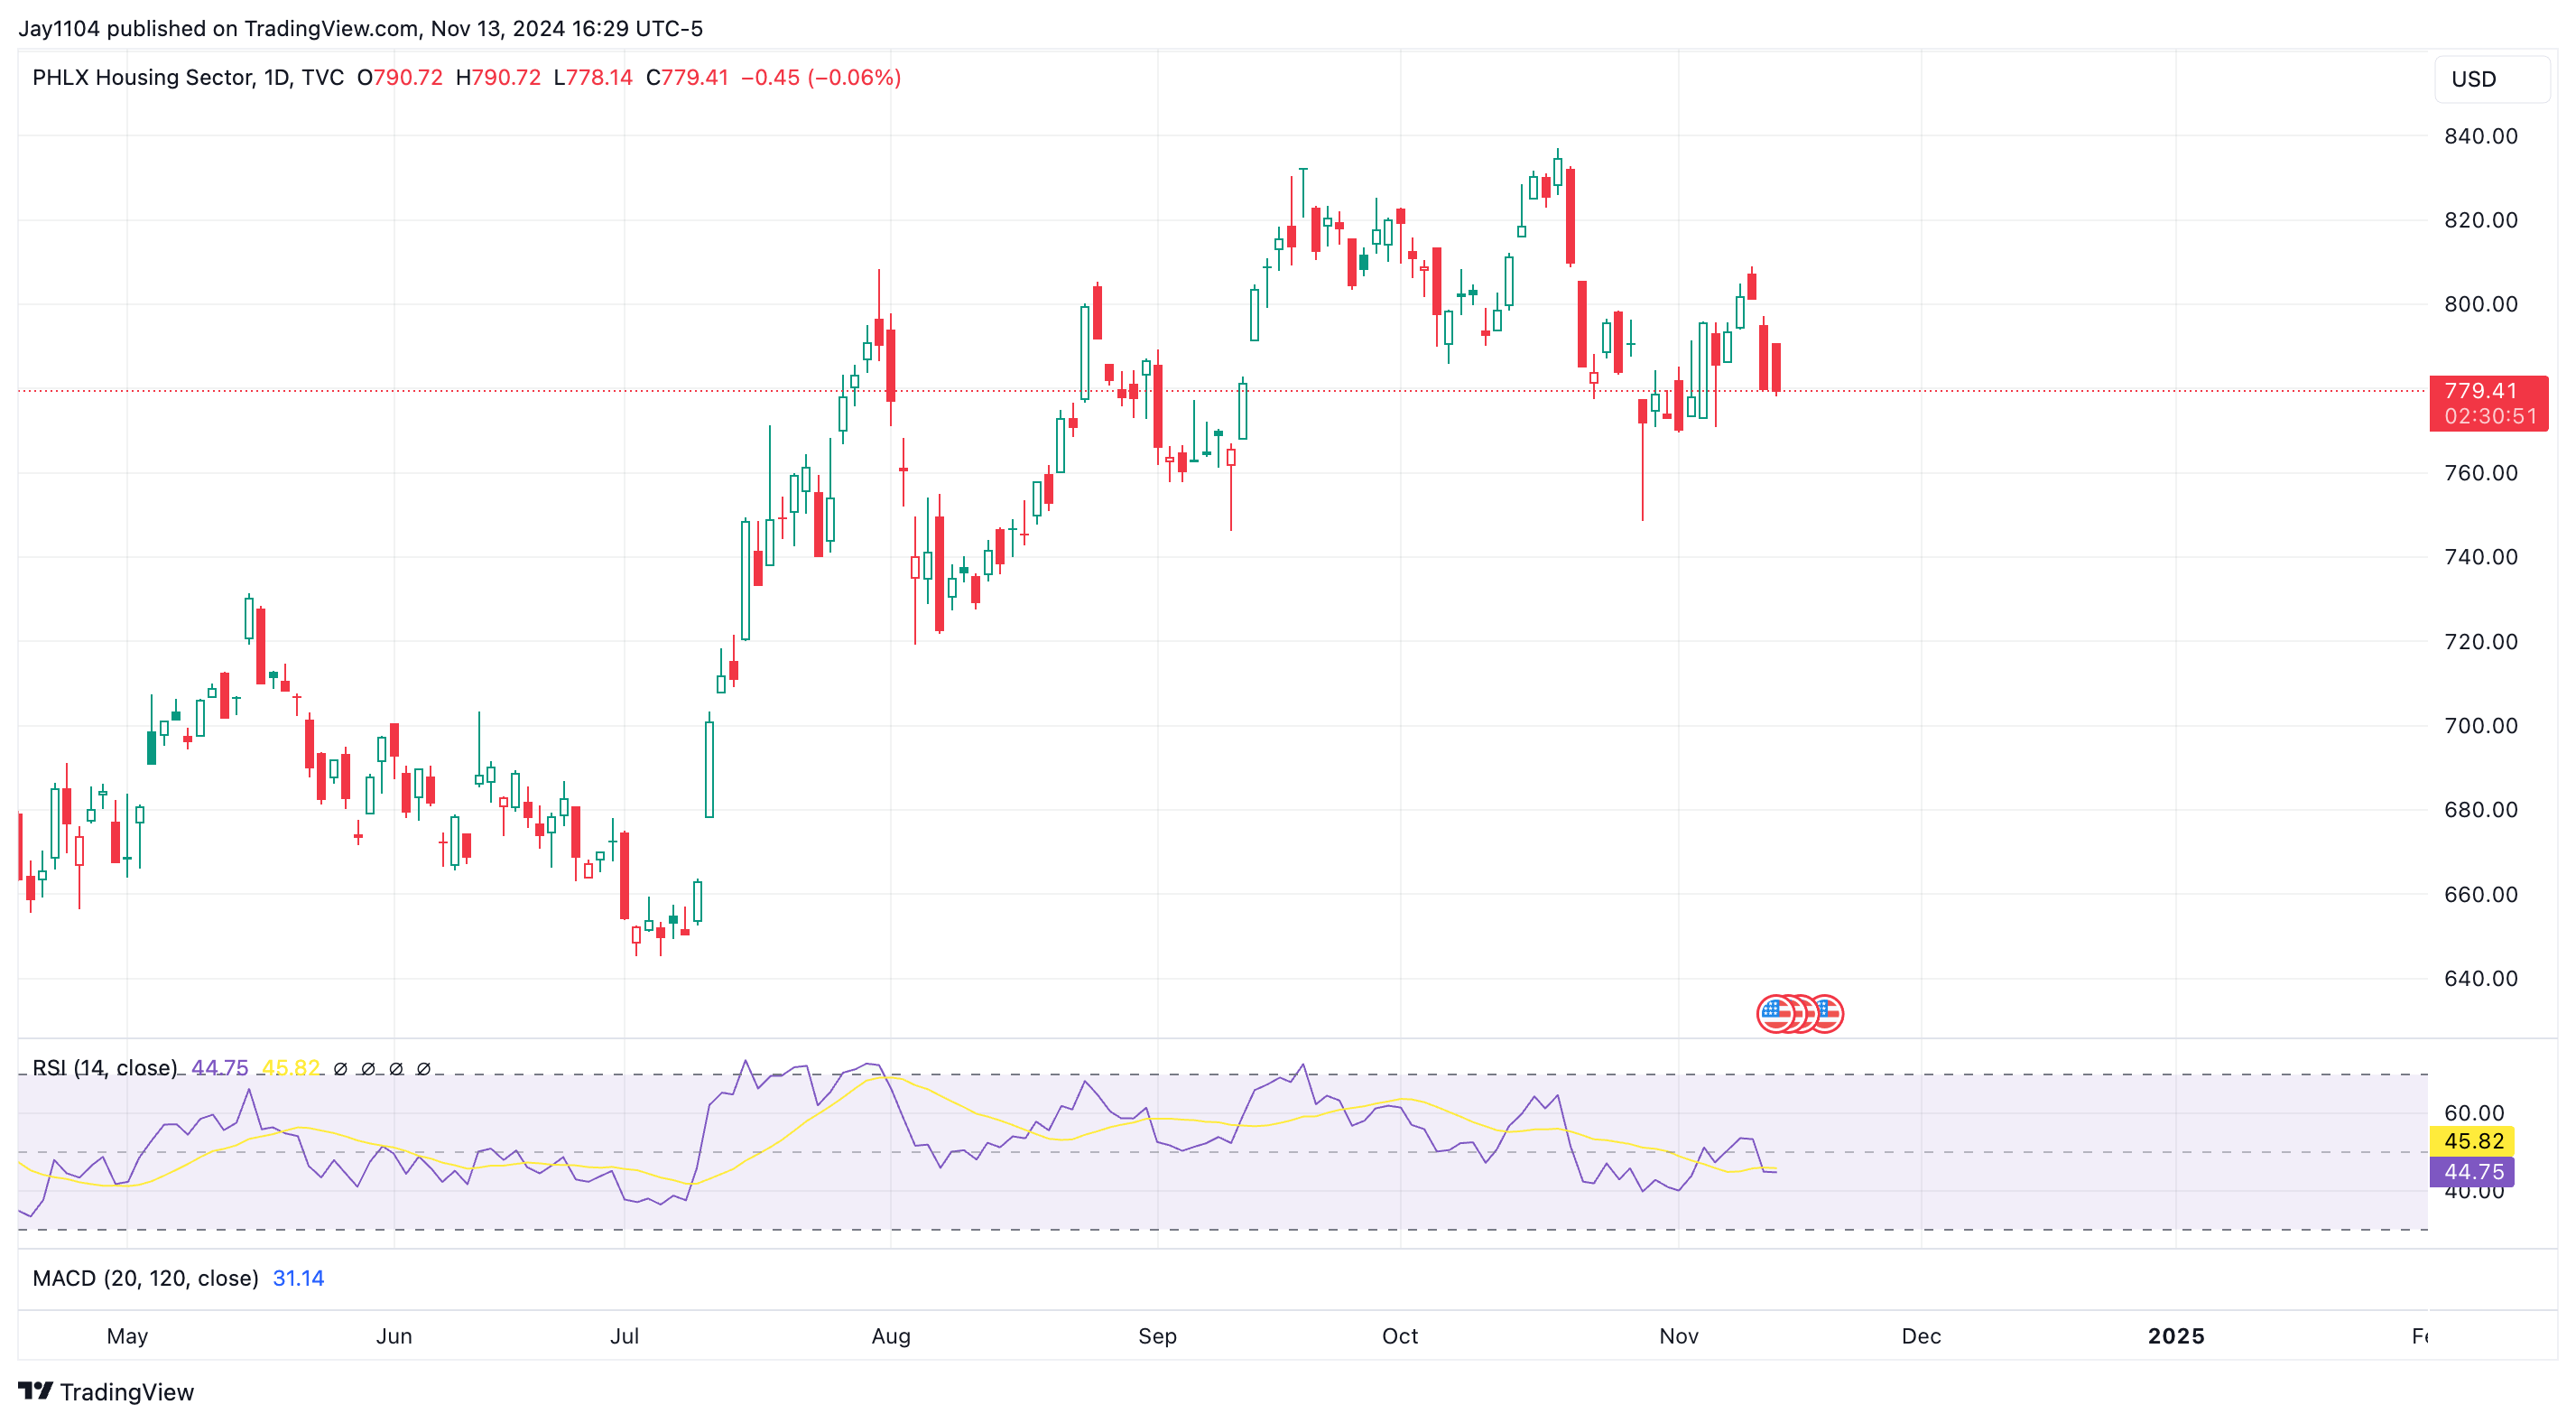
Task: Click the yellow RSI average value 45.82 in legend
Action: [x=290, y=1068]
